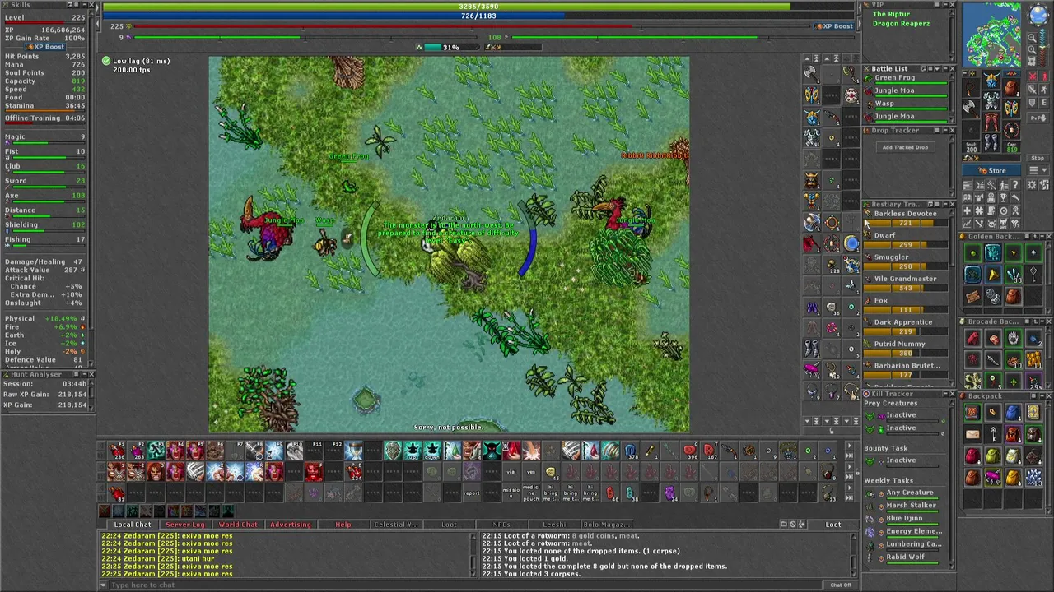Open the main menu dropdown beside Store
Screen dimensions: 1054x592
pos(1038,170)
